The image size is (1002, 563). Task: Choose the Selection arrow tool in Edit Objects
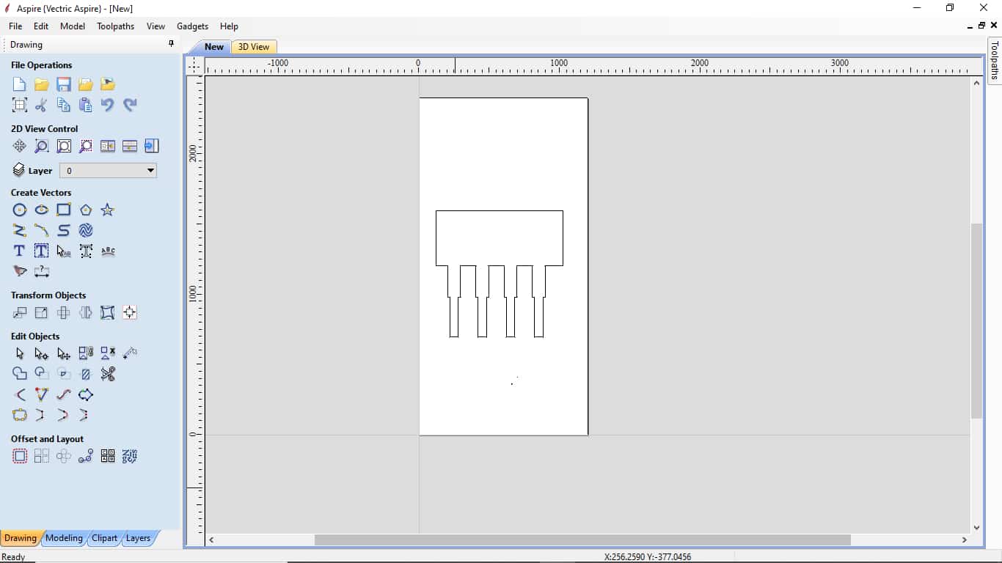coord(20,354)
